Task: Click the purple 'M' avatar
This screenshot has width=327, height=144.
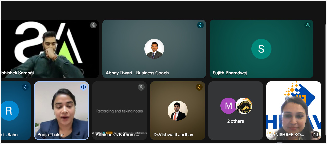Action: tap(228, 106)
